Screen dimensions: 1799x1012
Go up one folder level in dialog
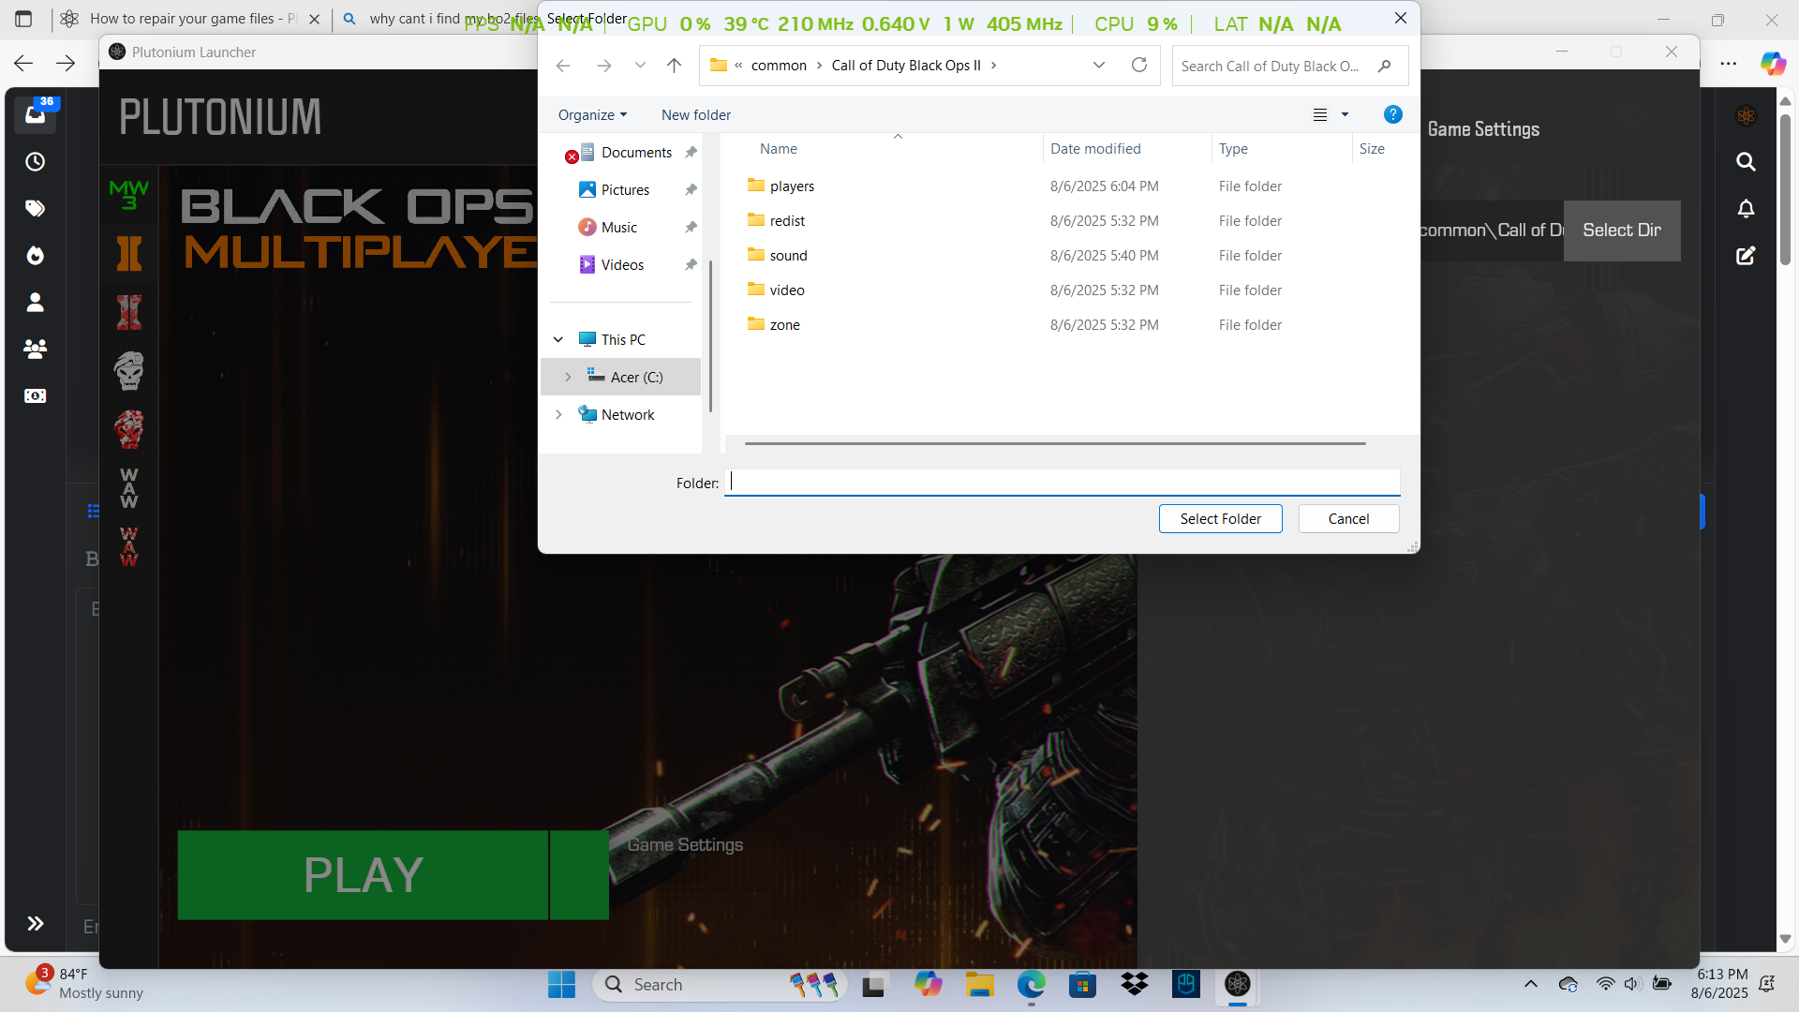coord(674,66)
